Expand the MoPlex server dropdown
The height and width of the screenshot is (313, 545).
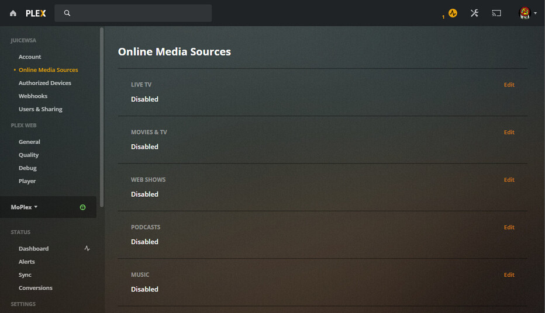click(24, 207)
